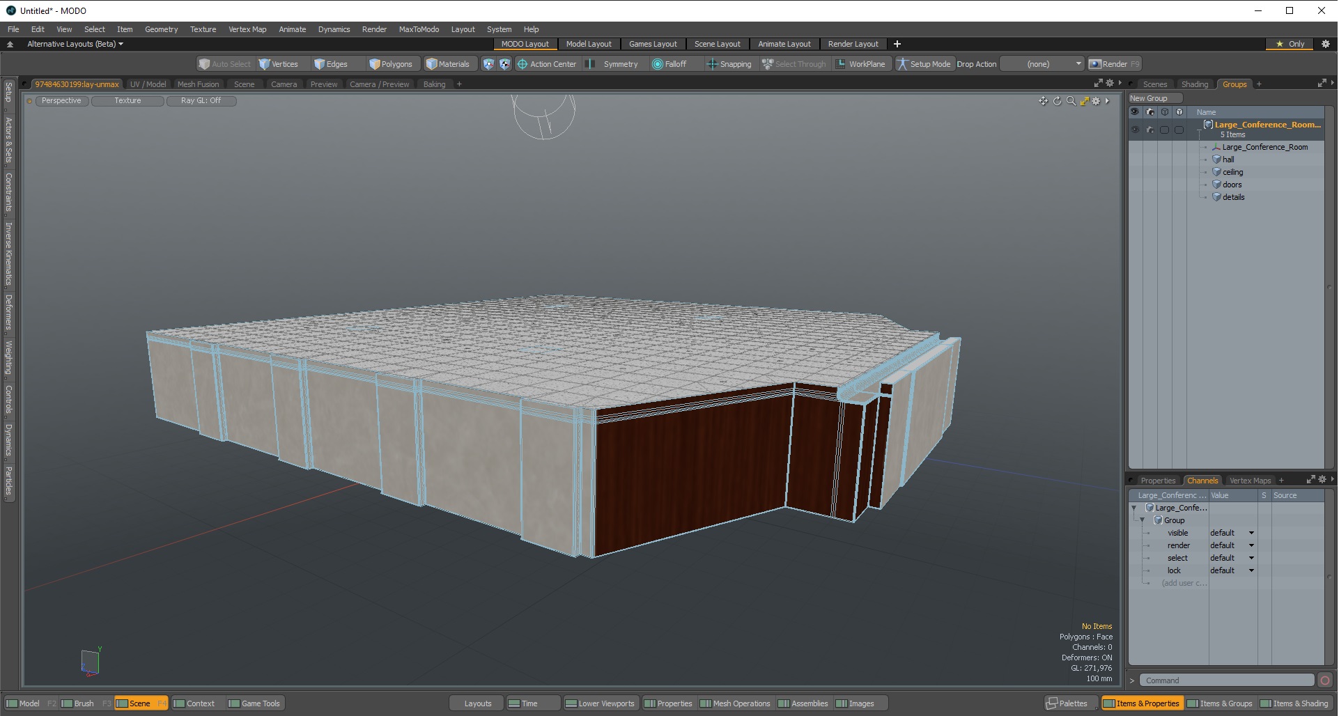Click the second shield icon before Action Center
Image resolution: width=1339 pixels, height=716 pixels.
505,64
